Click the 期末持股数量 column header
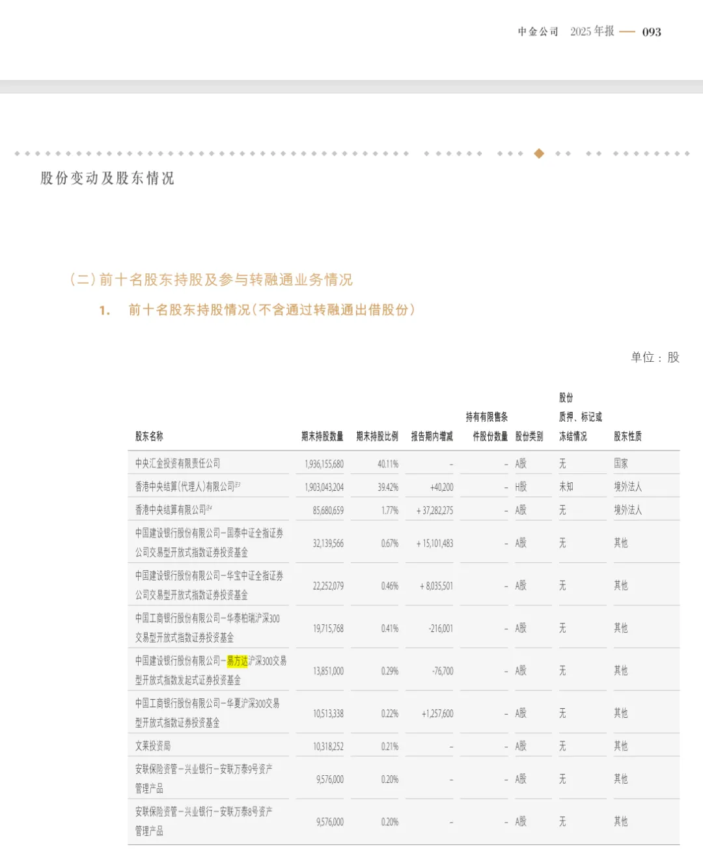 [x=322, y=436]
